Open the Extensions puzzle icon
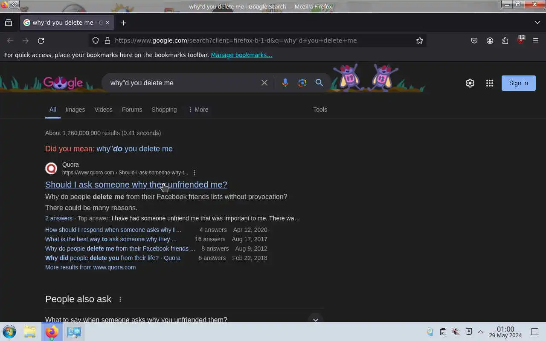The width and height of the screenshot is (546, 341). pyautogui.click(x=505, y=40)
